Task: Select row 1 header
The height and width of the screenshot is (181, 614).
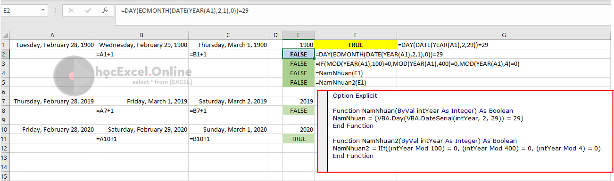Action: [5, 45]
